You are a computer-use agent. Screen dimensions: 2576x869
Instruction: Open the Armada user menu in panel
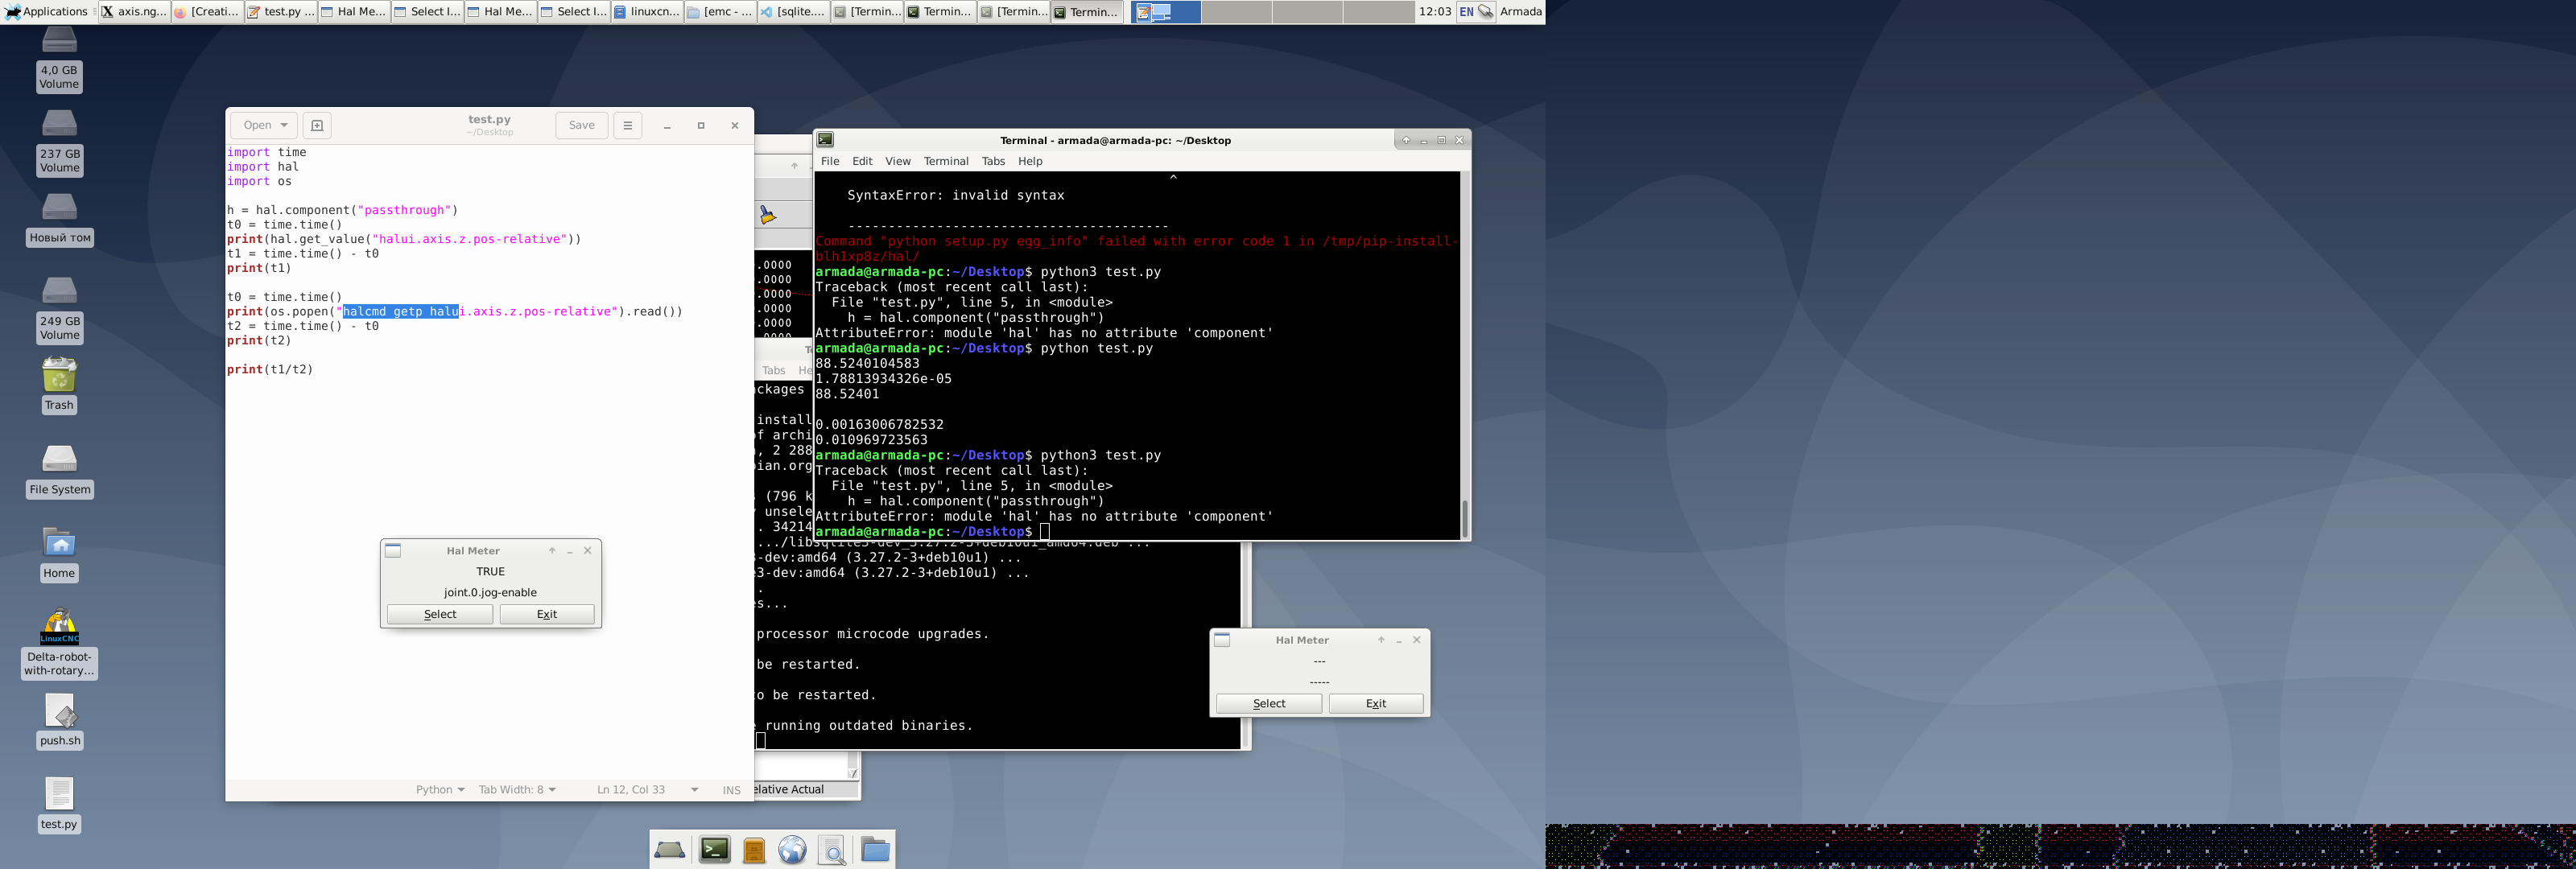(1521, 12)
